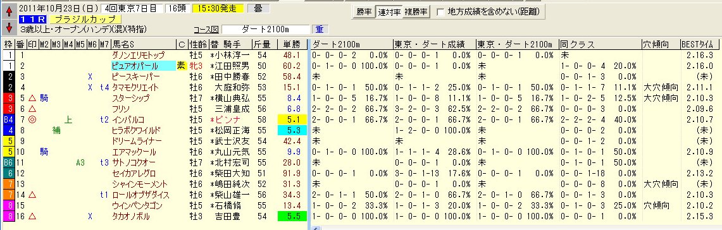The height and width of the screenshot is (230, 722).
Task: Click the 騎 mark on エアマックール row
Action: click(x=44, y=152)
